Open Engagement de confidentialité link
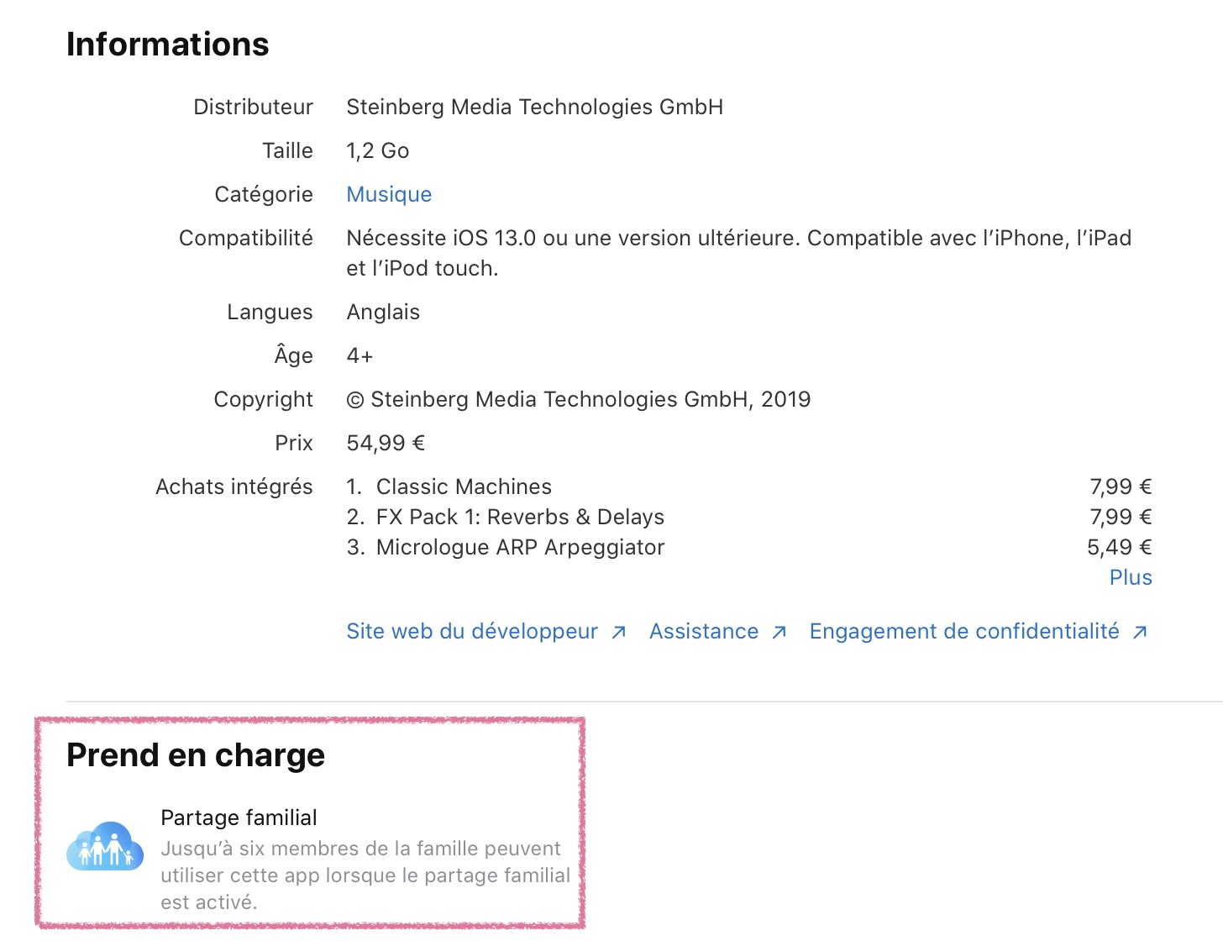Screen dimensions: 1223x941 pos(964,632)
